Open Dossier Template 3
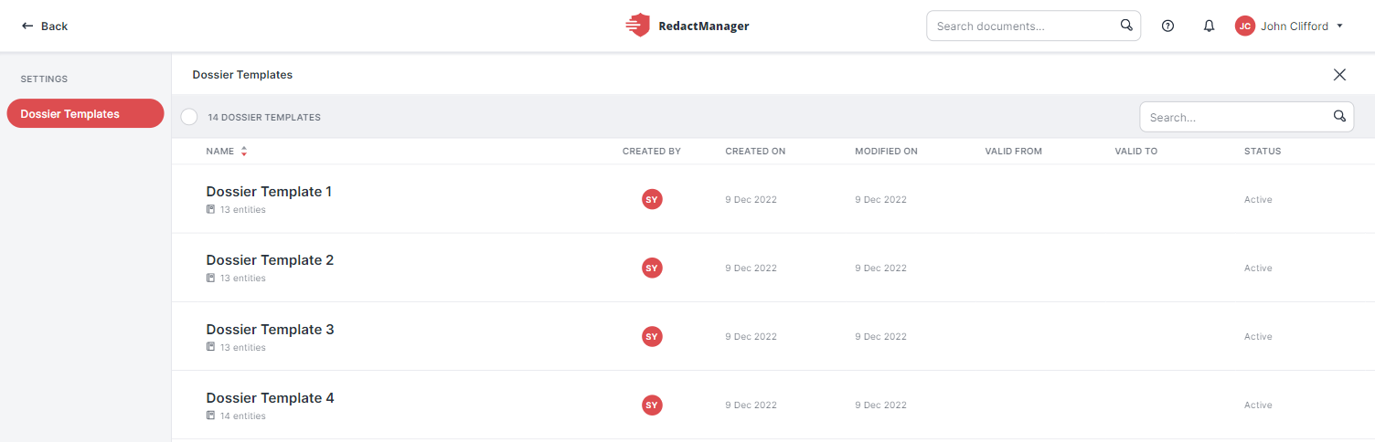This screenshot has width=1375, height=442. tap(270, 330)
